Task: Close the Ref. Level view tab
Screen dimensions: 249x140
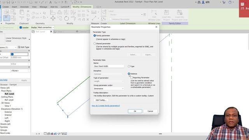Action: pos(51,31)
